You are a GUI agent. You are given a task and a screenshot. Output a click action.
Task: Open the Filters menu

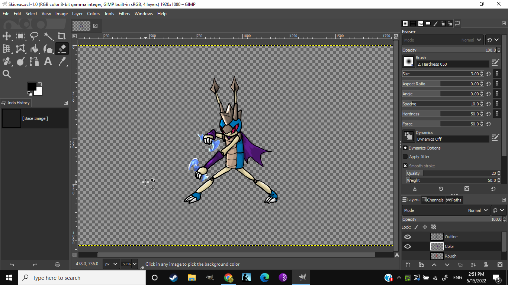click(124, 14)
